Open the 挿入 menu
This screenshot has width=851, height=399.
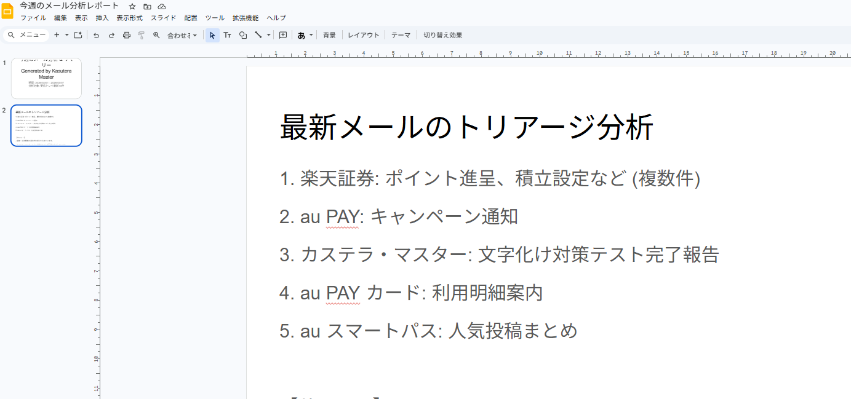102,18
